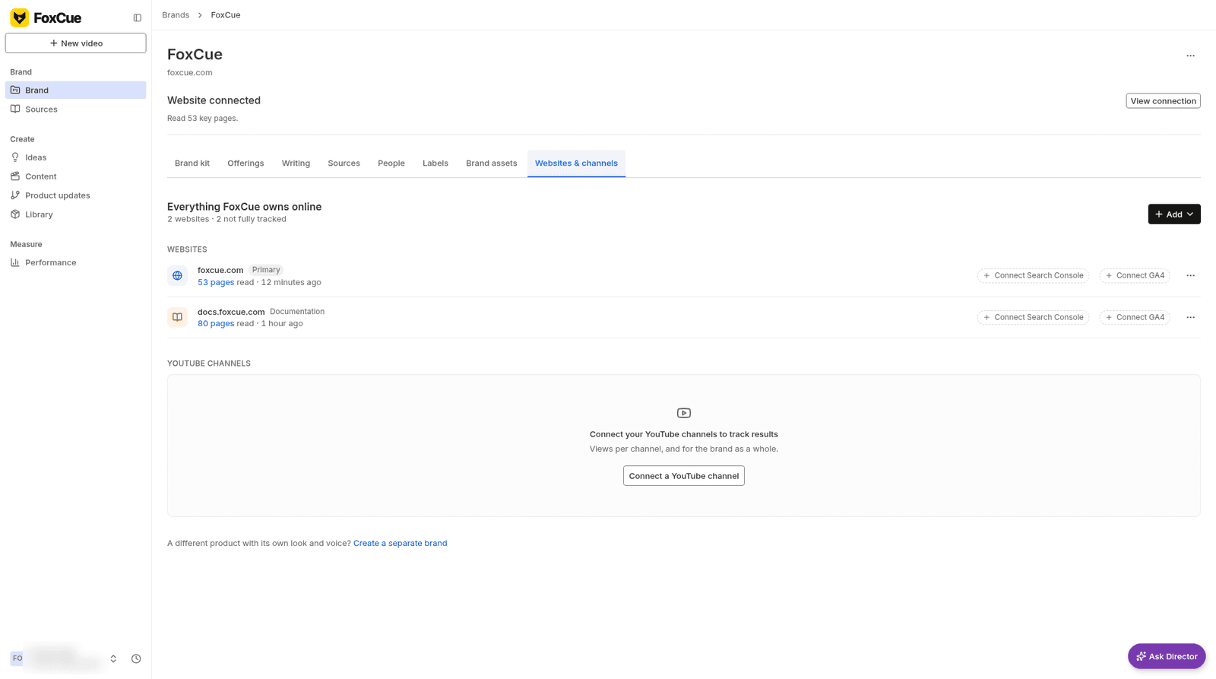Open the brand more-options menu at top right
The width and height of the screenshot is (1216, 679).
tap(1190, 56)
